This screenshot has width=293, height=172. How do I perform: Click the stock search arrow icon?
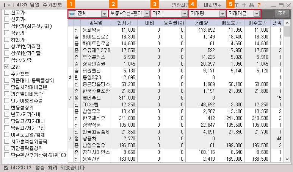(72, 14)
